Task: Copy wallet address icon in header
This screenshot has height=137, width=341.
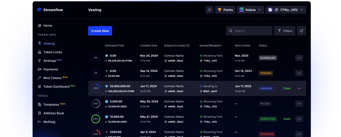Action: coord(276,10)
